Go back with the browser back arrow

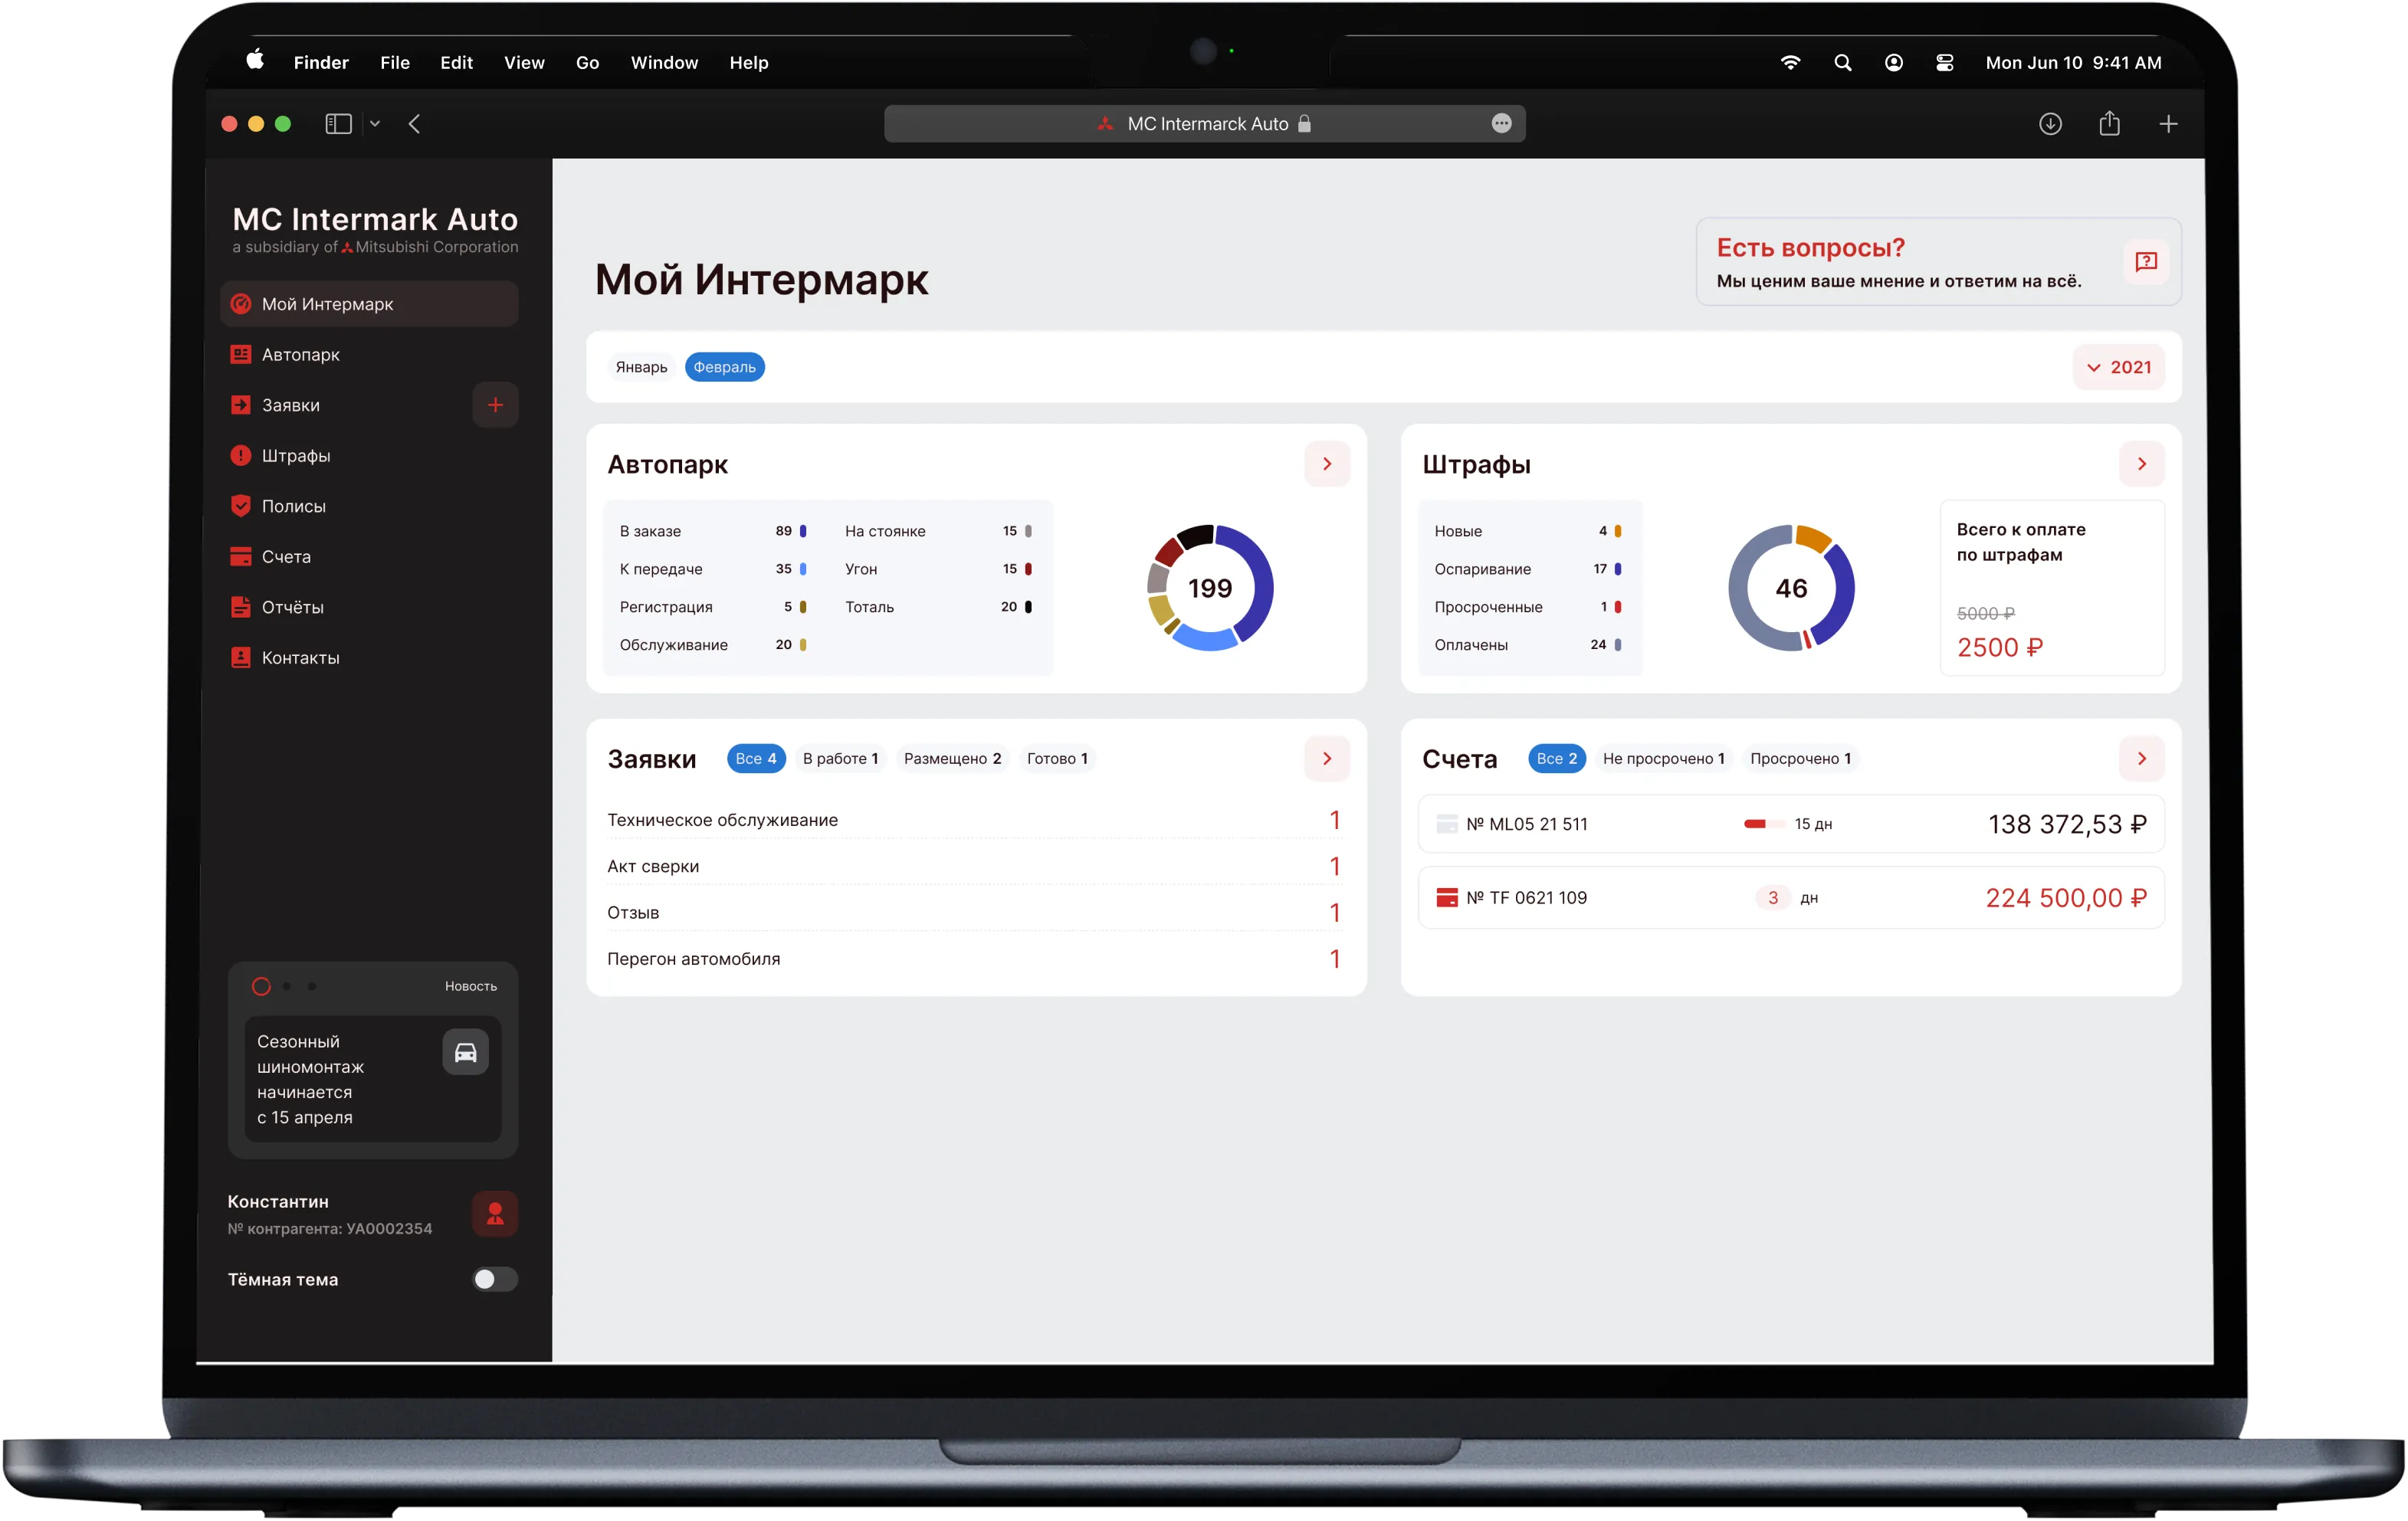(414, 123)
